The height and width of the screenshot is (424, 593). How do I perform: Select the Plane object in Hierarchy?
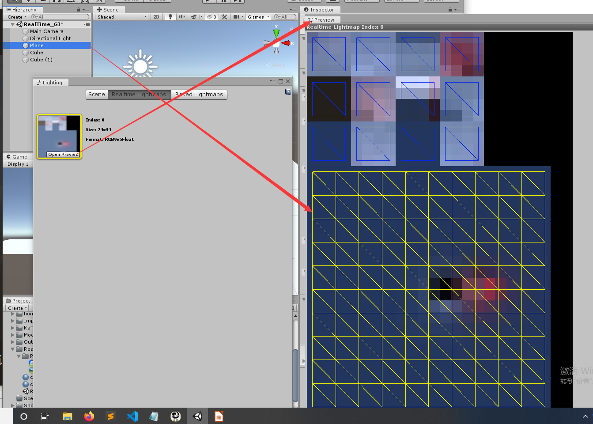tap(37, 45)
